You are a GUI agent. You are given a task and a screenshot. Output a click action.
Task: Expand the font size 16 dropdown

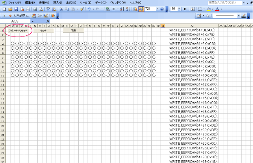179,9
